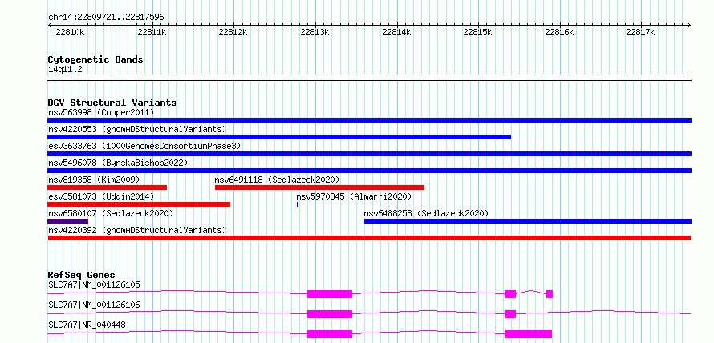Open the nsv5970845 (Almarri2020) label
Viewport: 714px width, 343px height.
(354, 196)
